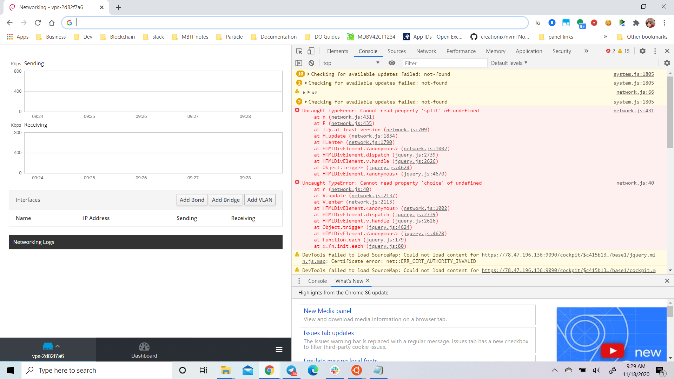The height and width of the screenshot is (379, 674).
Task: Focus the console Filter field
Action: click(444, 63)
